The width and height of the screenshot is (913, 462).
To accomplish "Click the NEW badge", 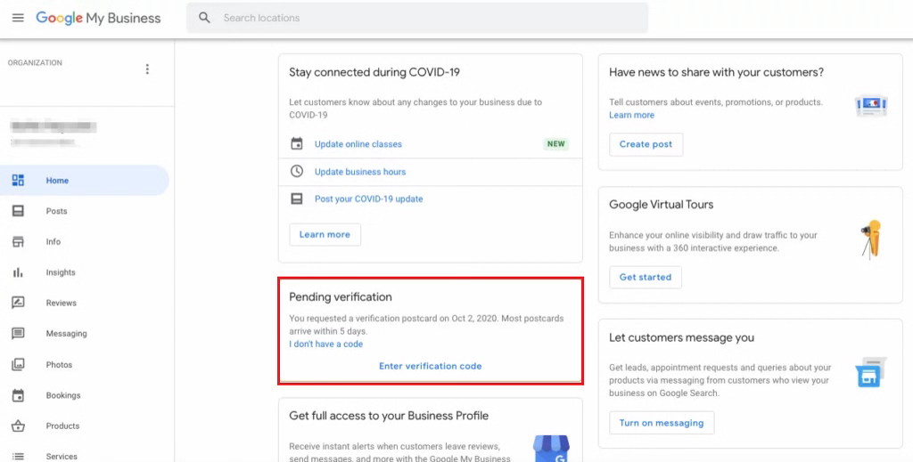I will pos(556,143).
